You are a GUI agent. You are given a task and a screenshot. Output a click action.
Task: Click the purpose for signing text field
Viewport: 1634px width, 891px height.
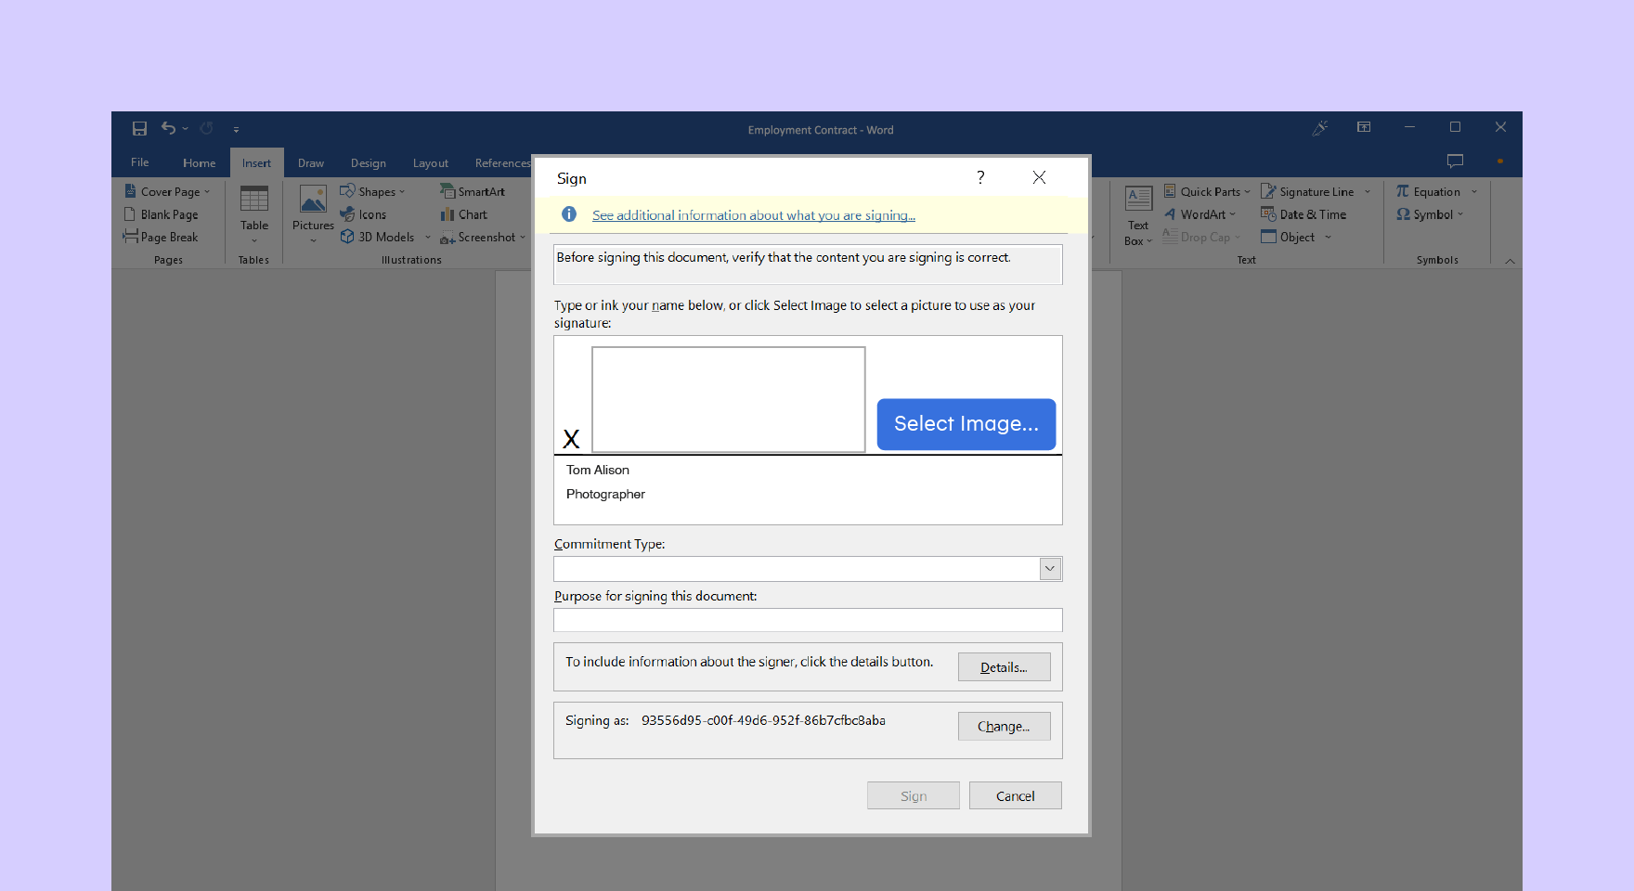pos(807,619)
